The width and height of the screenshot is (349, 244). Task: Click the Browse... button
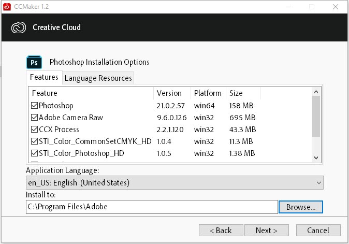[x=301, y=207]
